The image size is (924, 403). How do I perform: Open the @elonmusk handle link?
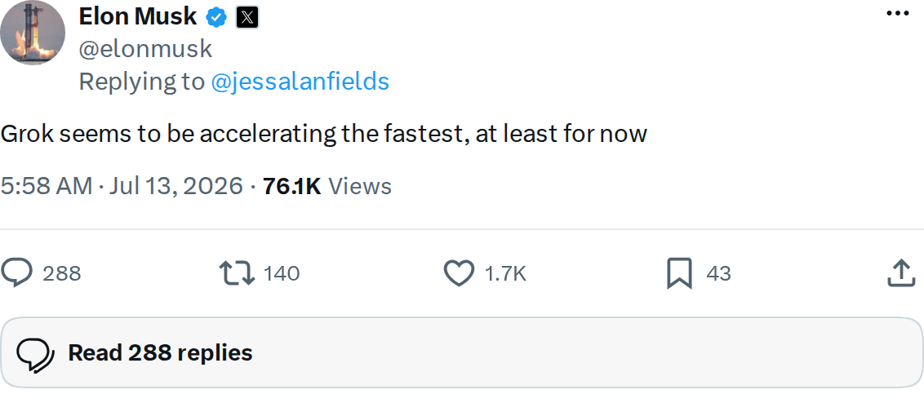145,49
